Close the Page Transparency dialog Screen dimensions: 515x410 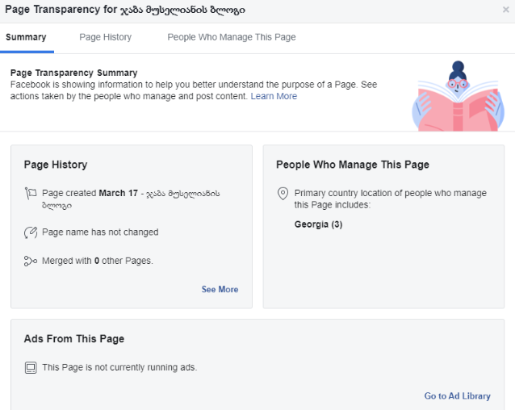tap(505, 10)
